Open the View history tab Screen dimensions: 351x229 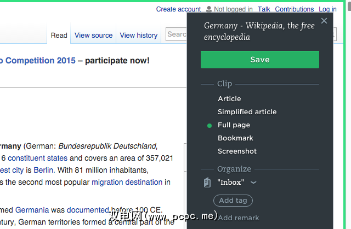point(139,35)
